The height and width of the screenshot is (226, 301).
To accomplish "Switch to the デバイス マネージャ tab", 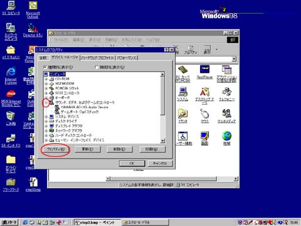I will tap(65, 57).
